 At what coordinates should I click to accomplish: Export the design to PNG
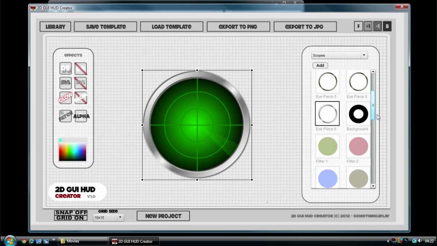point(238,27)
